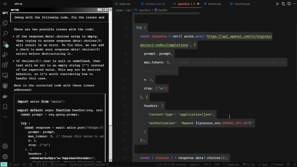Toggle the split editor layout icon
The image size is (297, 167).
[x=289, y=4]
